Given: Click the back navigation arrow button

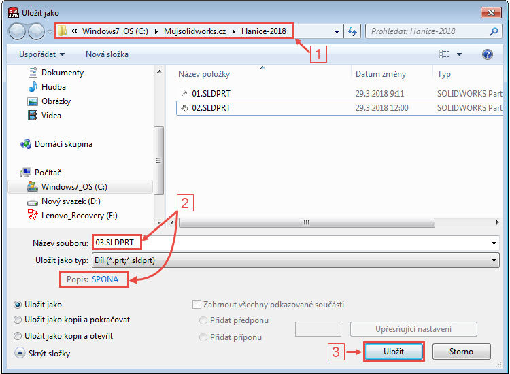Looking at the screenshot, I should click(x=17, y=31).
